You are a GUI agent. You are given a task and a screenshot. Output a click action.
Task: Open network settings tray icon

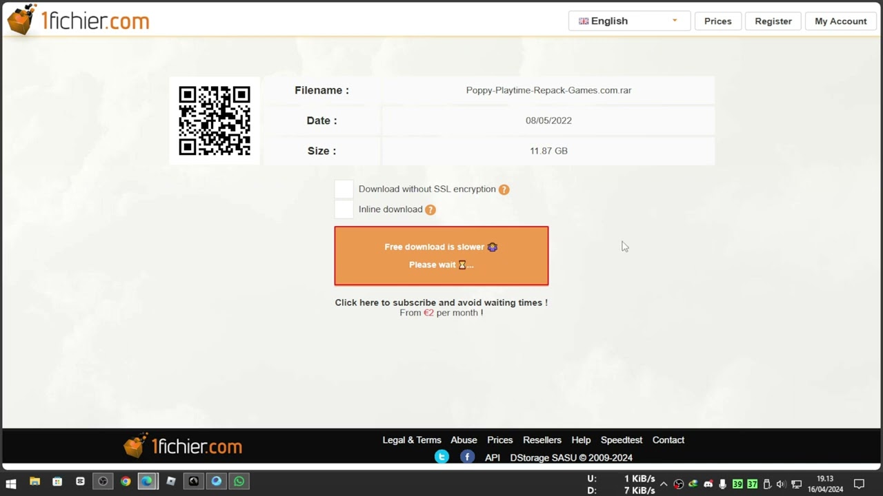[796, 484]
